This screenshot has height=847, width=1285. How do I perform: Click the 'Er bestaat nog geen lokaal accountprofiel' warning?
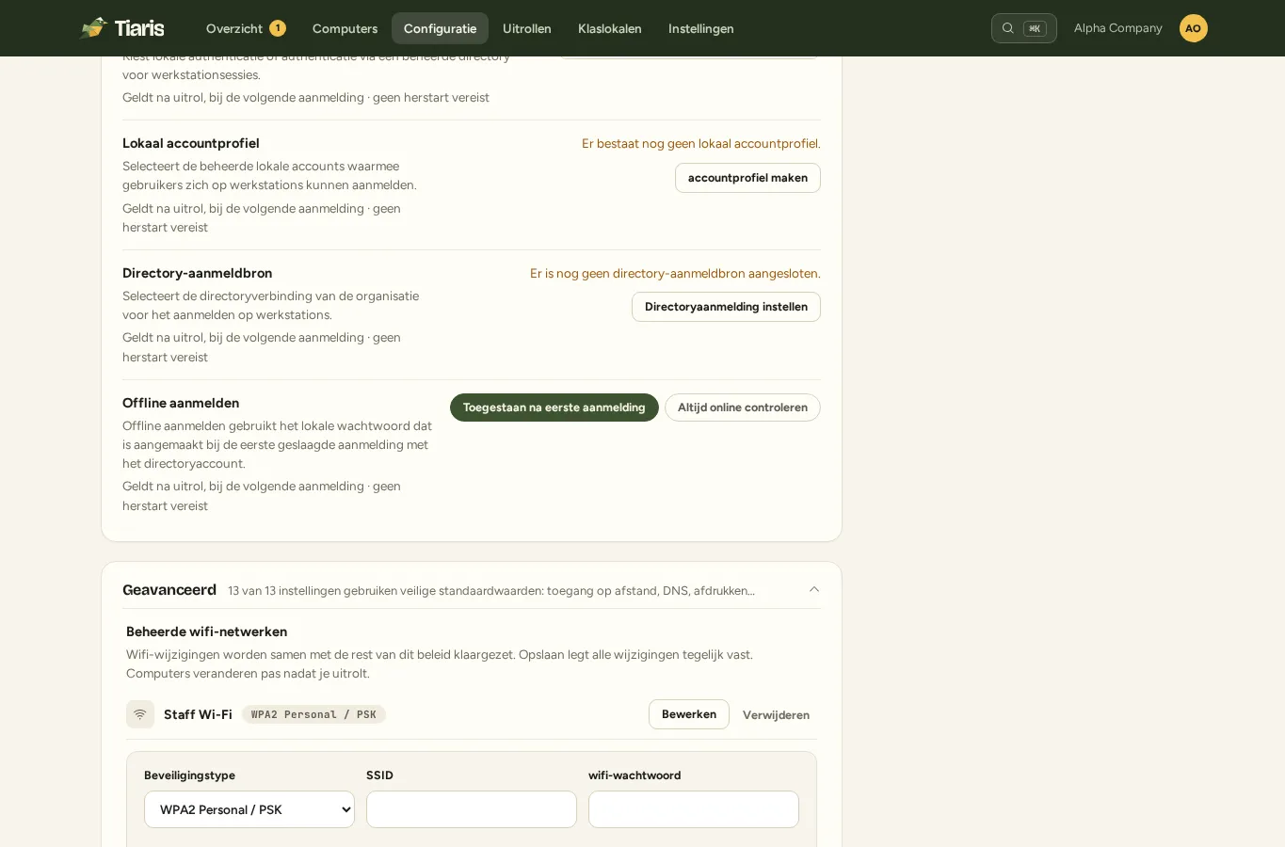coord(701,144)
